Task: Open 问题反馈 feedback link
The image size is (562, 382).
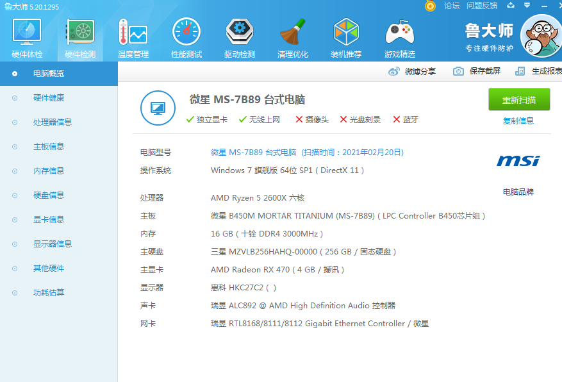Action: click(482, 5)
